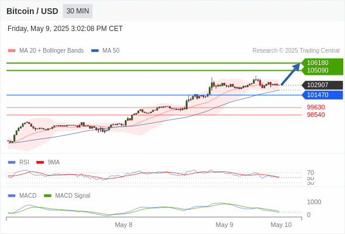Click the May 10 date axis label
This screenshot has width=345, height=234.
click(281, 225)
